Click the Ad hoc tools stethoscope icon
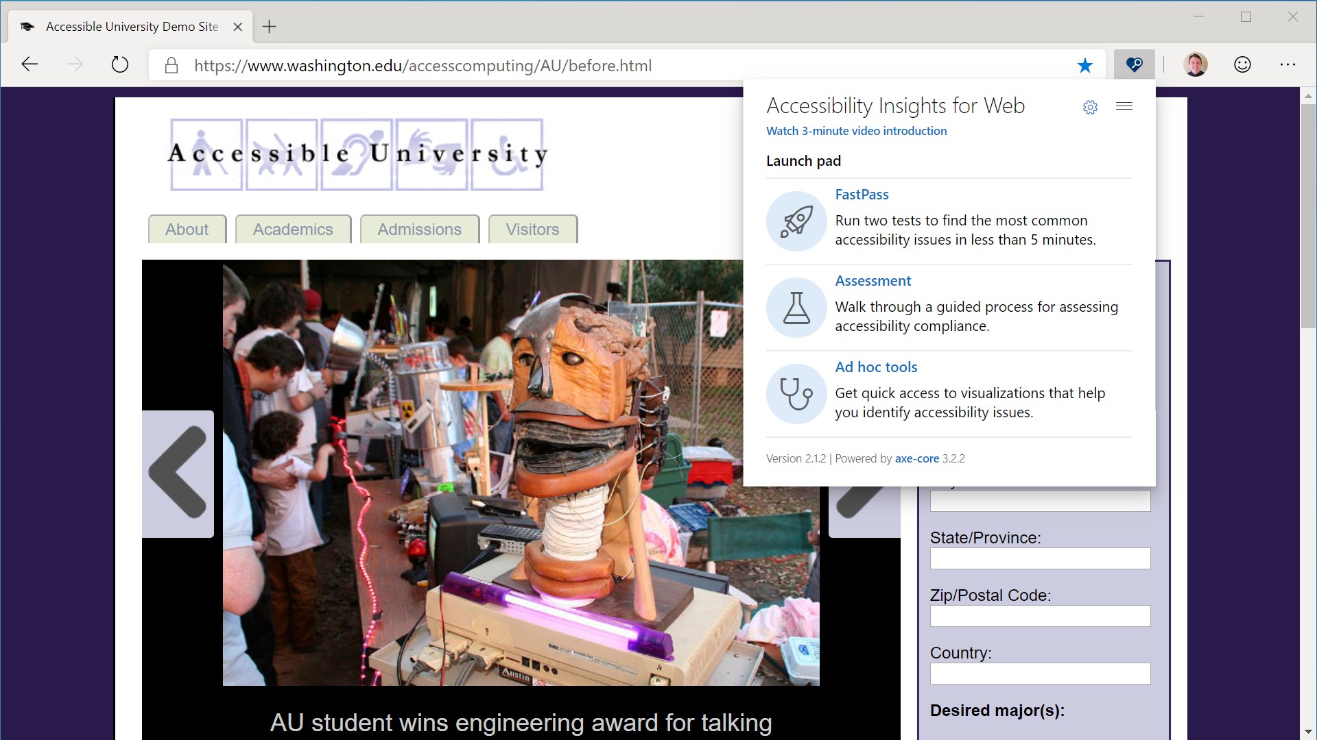Screen dimensions: 1317x740 point(796,392)
